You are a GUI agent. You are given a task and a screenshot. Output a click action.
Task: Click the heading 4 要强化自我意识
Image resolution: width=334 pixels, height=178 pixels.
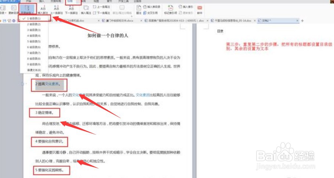pos(49,141)
